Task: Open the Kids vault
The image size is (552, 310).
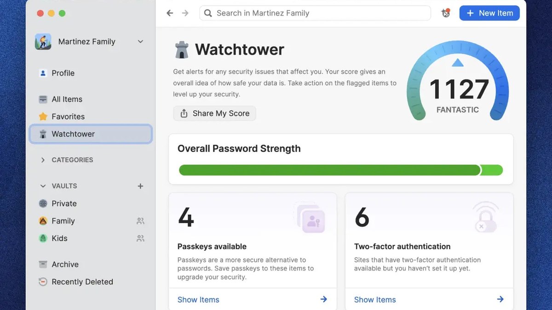Action: (91, 238)
